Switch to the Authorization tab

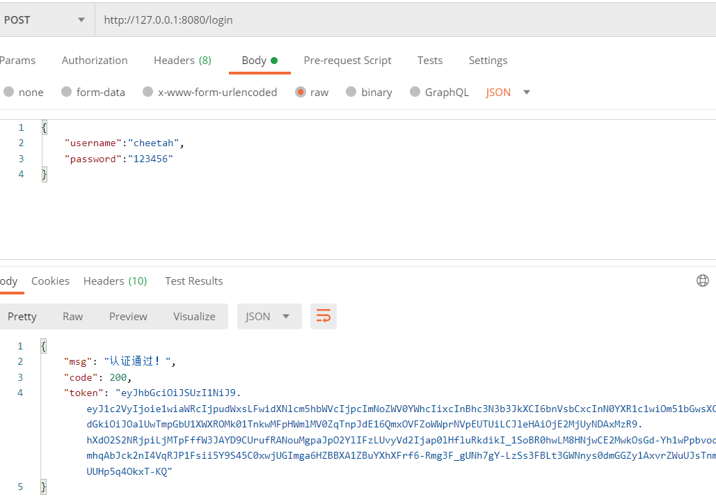95,61
